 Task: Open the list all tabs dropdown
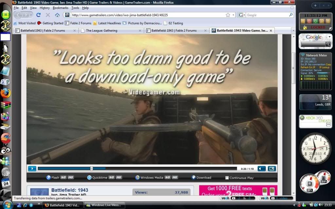tap(293, 31)
